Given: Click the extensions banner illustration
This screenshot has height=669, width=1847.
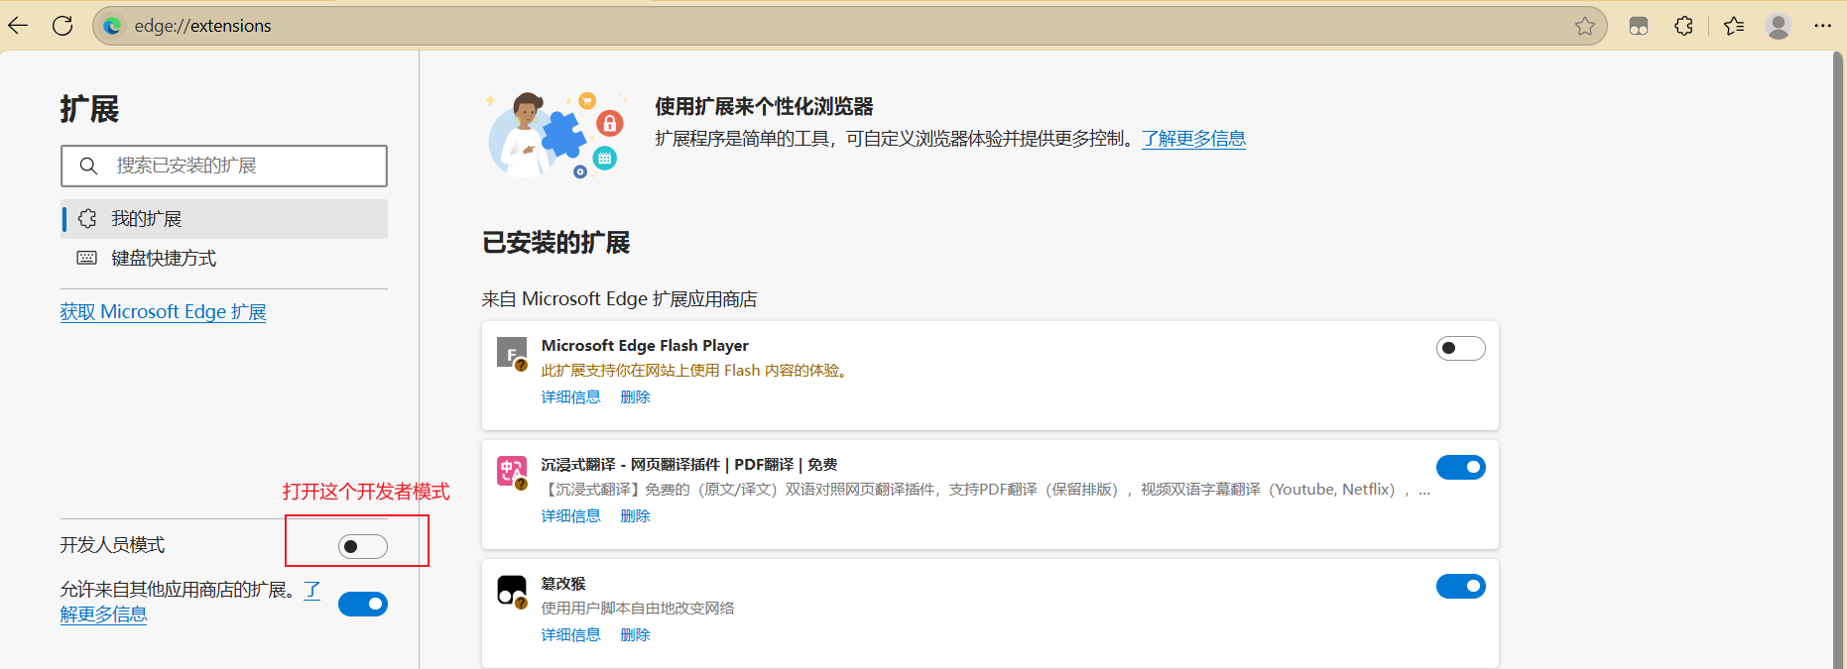Looking at the screenshot, I should click(x=556, y=135).
